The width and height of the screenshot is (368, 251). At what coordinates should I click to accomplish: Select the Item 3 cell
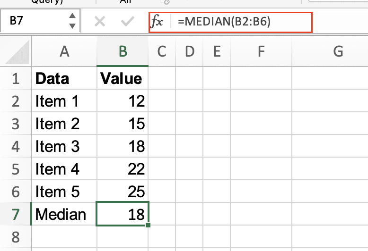(x=64, y=146)
